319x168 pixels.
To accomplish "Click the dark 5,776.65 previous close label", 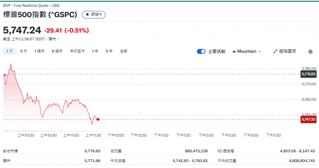I will [308, 74].
